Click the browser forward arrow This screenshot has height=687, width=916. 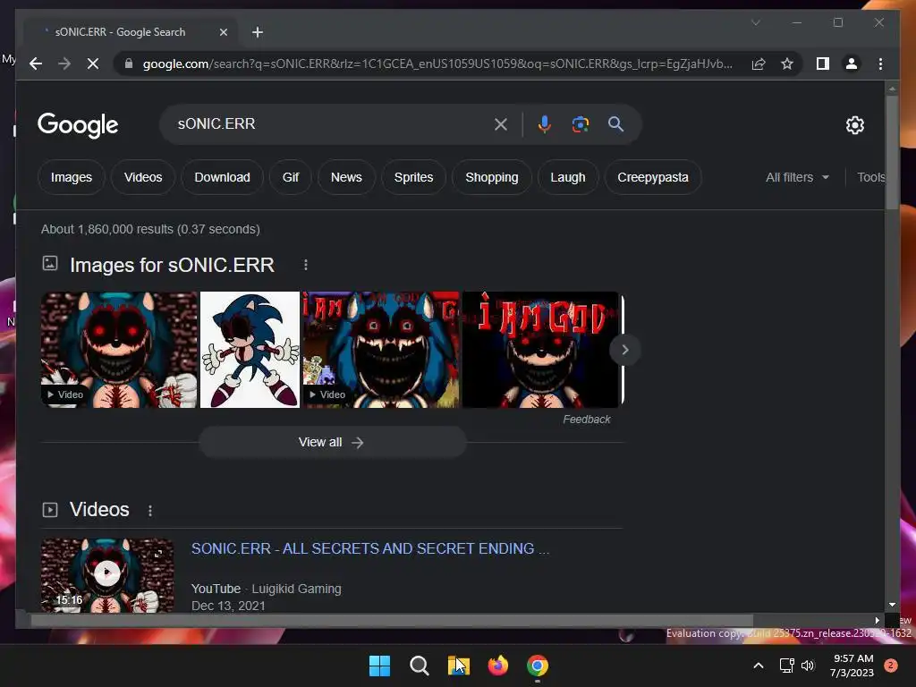(64, 64)
